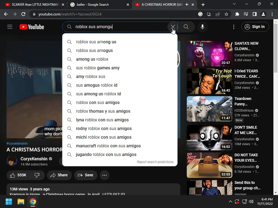The height and width of the screenshot is (208, 278).
Task: Save the video to a playlist
Action: click(x=86, y=175)
